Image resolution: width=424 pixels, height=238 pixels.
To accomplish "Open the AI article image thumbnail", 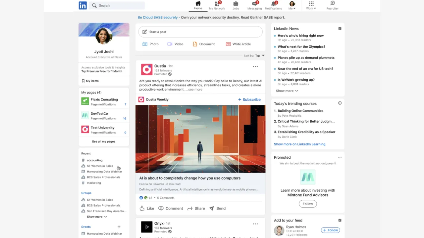I will tap(200, 139).
